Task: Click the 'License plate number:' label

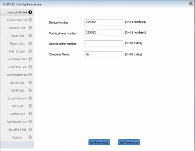Action: point(63,44)
